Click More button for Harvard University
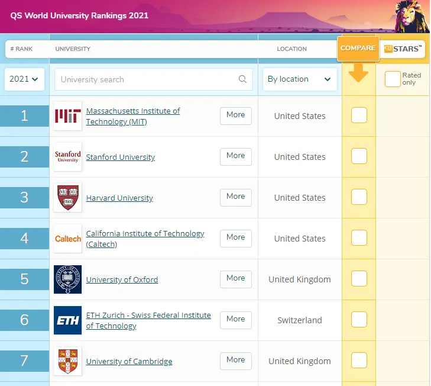The height and width of the screenshot is (386, 431). coord(235,197)
